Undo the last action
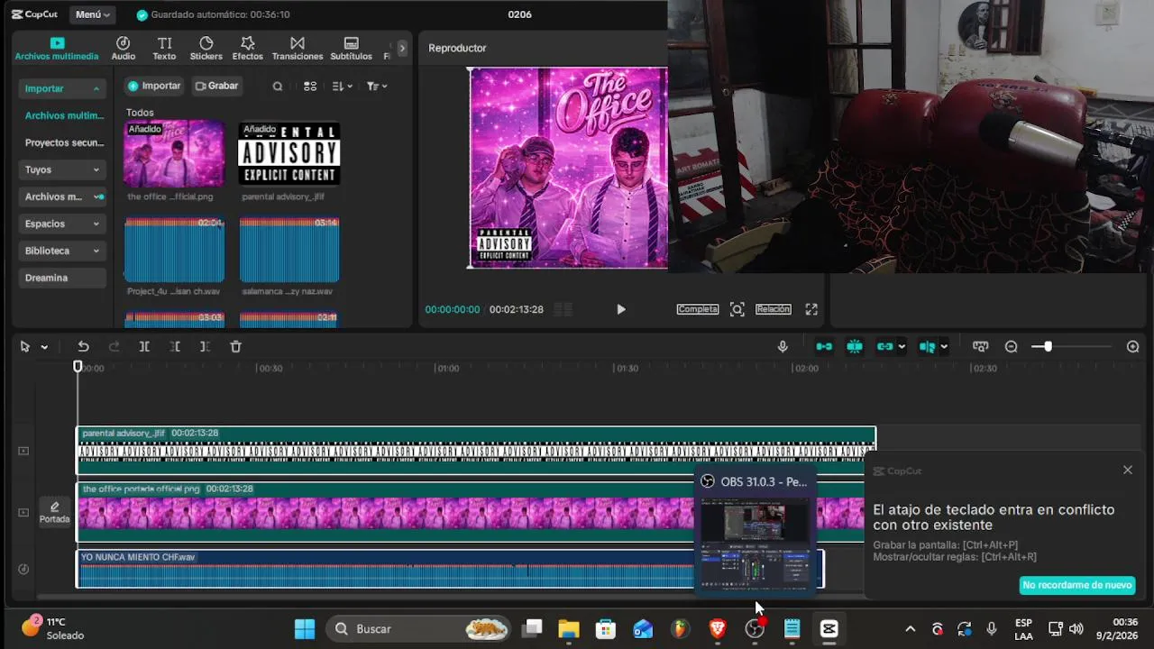The height and width of the screenshot is (649, 1154). point(83,347)
